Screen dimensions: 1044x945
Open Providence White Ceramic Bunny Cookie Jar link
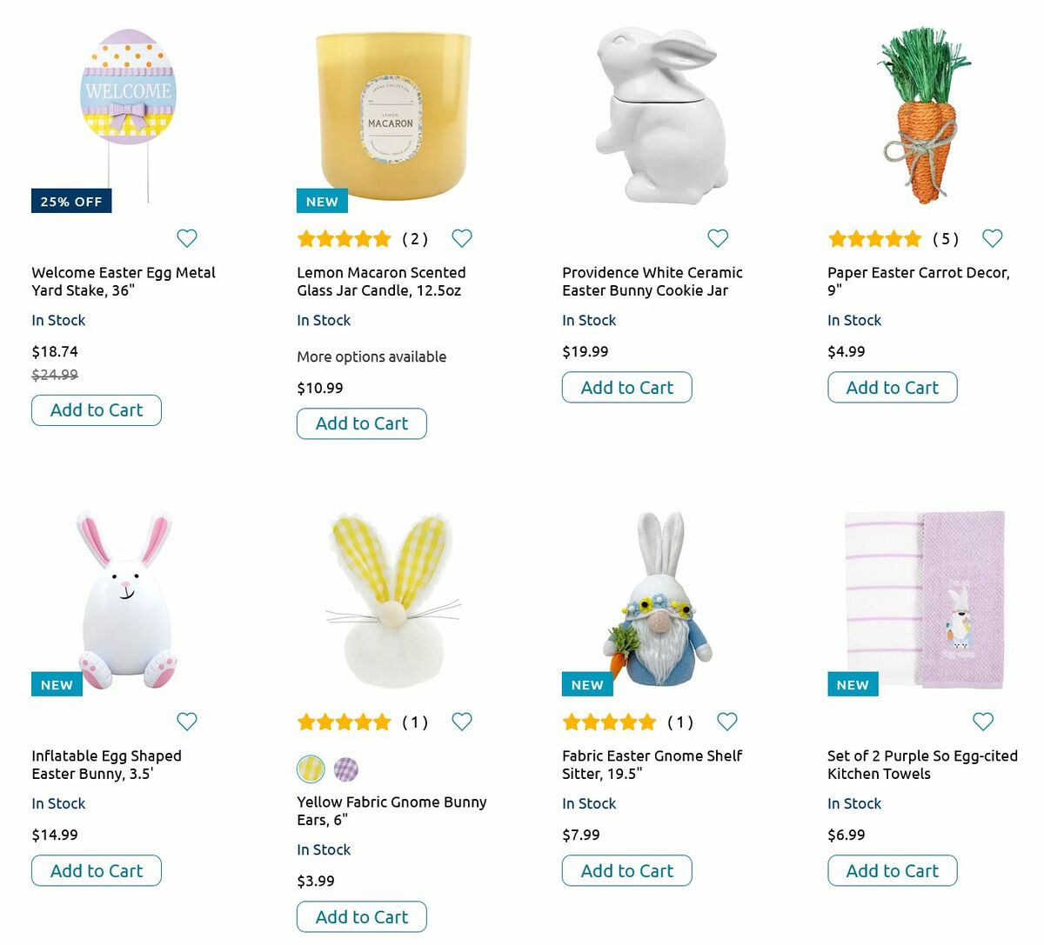coord(652,282)
